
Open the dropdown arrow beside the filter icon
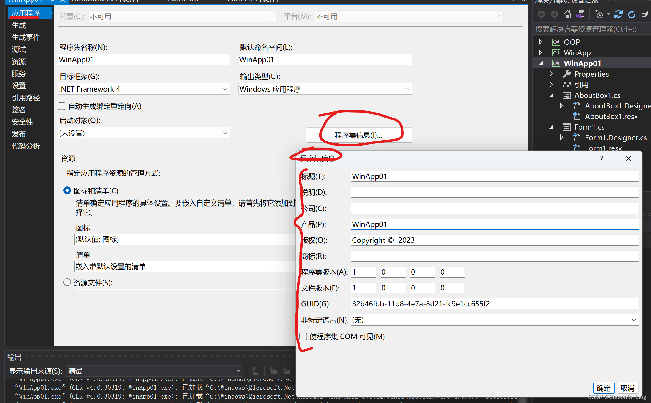tap(608, 14)
